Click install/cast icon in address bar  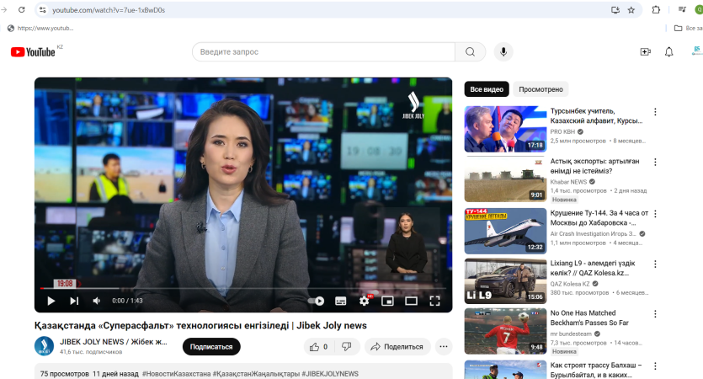(x=615, y=10)
